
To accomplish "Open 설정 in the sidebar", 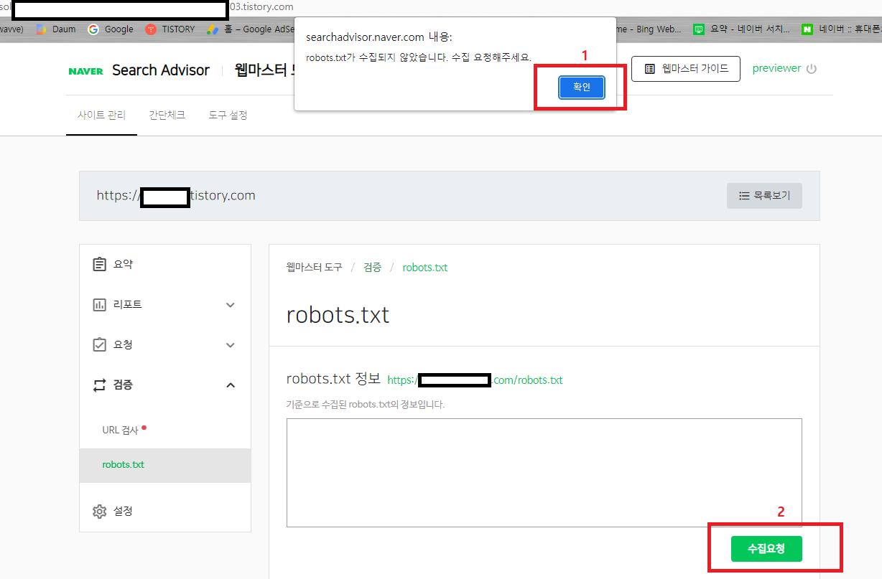I will coord(165,511).
